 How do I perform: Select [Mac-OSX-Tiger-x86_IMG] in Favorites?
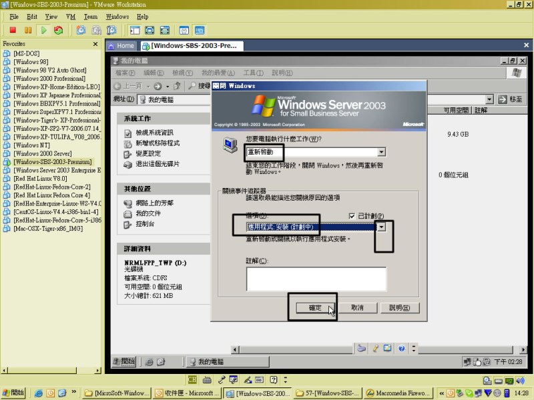(x=48, y=229)
